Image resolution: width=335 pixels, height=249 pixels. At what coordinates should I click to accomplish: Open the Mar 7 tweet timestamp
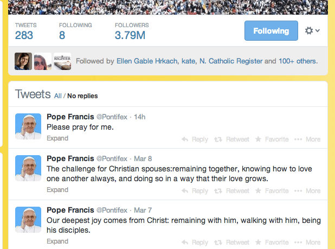tap(143, 210)
